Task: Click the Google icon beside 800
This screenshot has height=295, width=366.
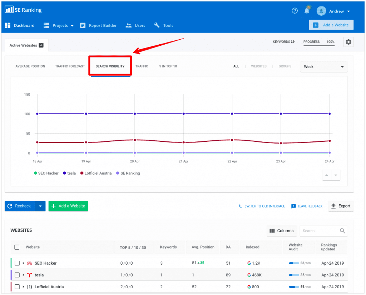Action: tap(249, 287)
